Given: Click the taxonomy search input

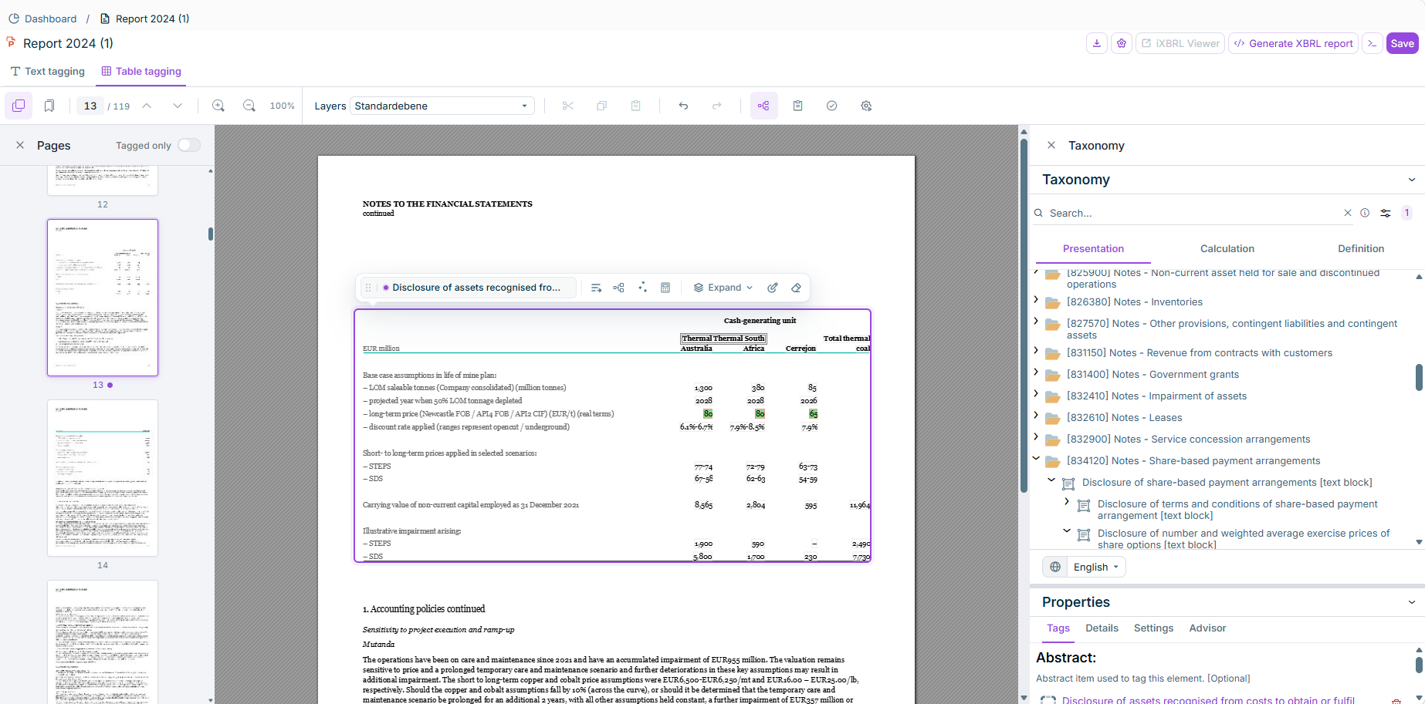Looking at the screenshot, I should click(1193, 213).
